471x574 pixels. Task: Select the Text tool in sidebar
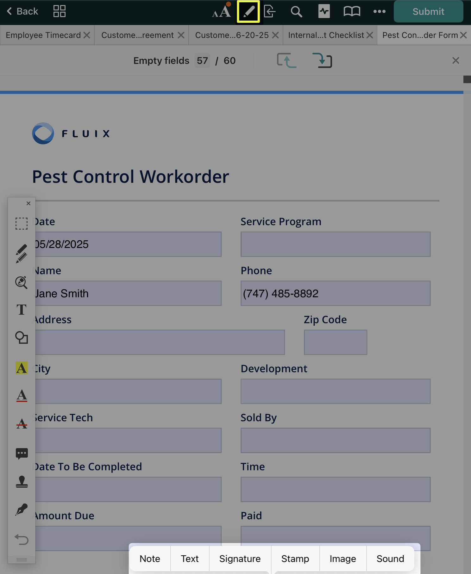(22, 310)
